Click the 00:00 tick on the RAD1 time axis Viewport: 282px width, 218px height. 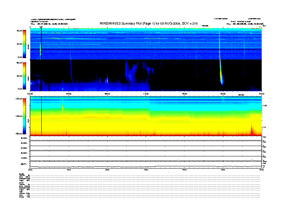pos(31,94)
